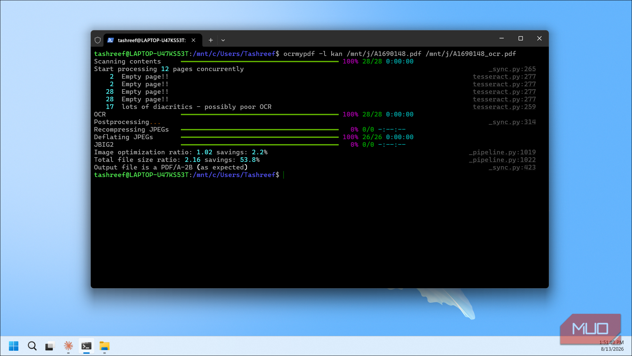Click the 'Scanning contents' progress bar
Screen dimensions: 632x356
tap(260, 62)
